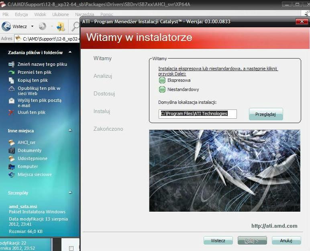Collapse the Szczegóły section
310x251 pixels.
(x=70, y=192)
